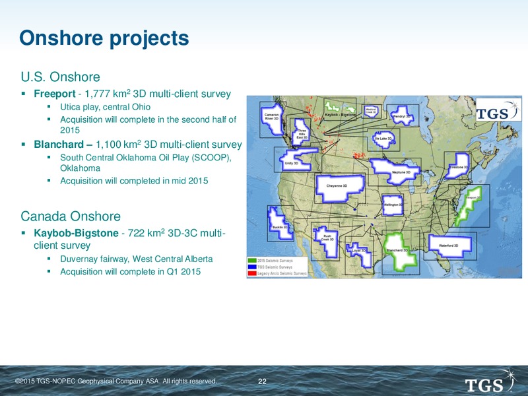Click 'Acquisition will completed in mid 2015' line
Viewport: 528px width, 396px height.
(x=134, y=181)
